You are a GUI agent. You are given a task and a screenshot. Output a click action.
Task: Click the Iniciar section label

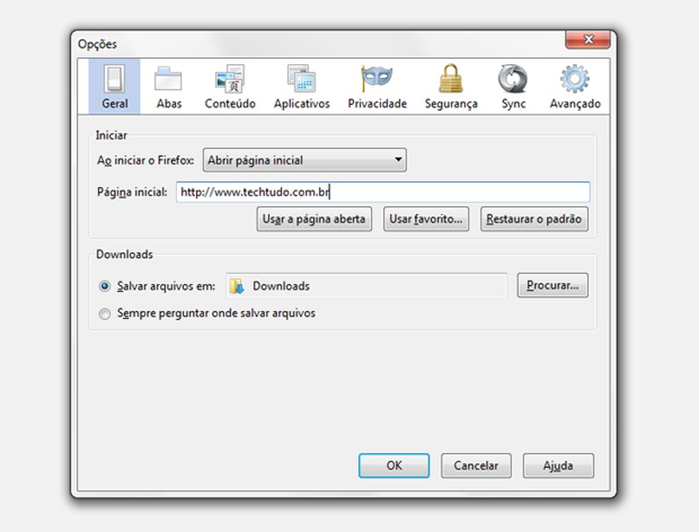(x=111, y=135)
